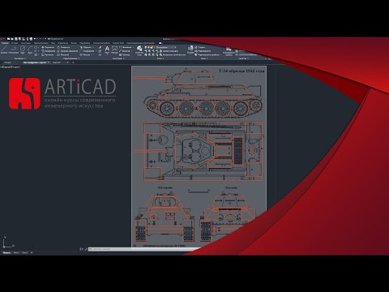
Task: Click the command line input field
Action: [x=144, y=249]
